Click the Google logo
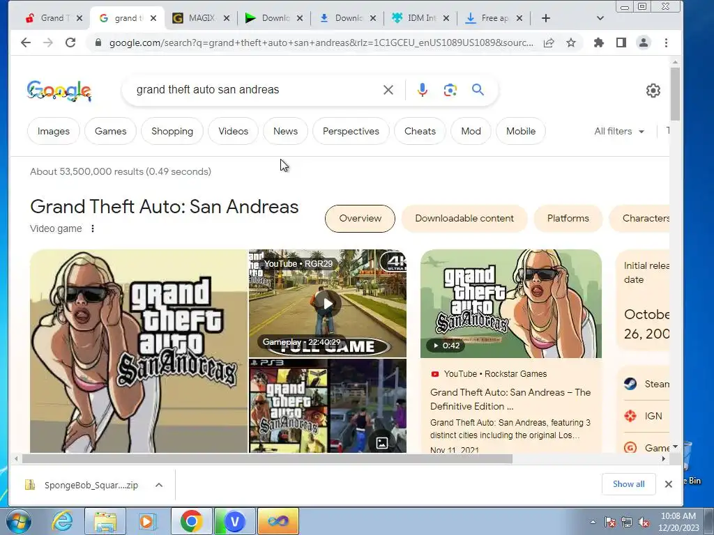The width and height of the screenshot is (714, 535). [59, 91]
